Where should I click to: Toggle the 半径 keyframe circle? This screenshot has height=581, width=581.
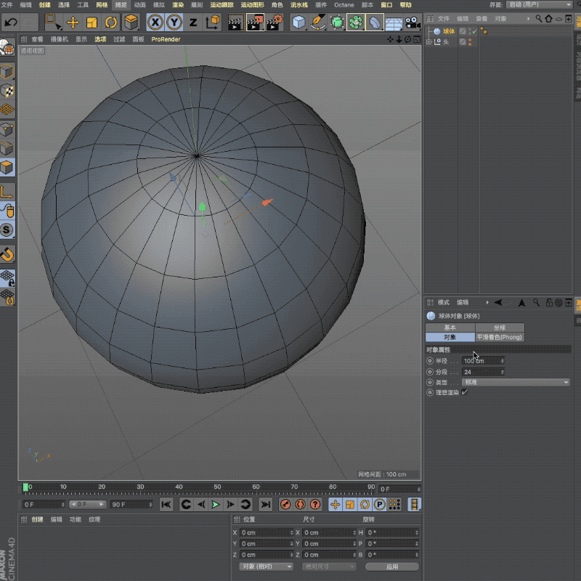click(430, 360)
